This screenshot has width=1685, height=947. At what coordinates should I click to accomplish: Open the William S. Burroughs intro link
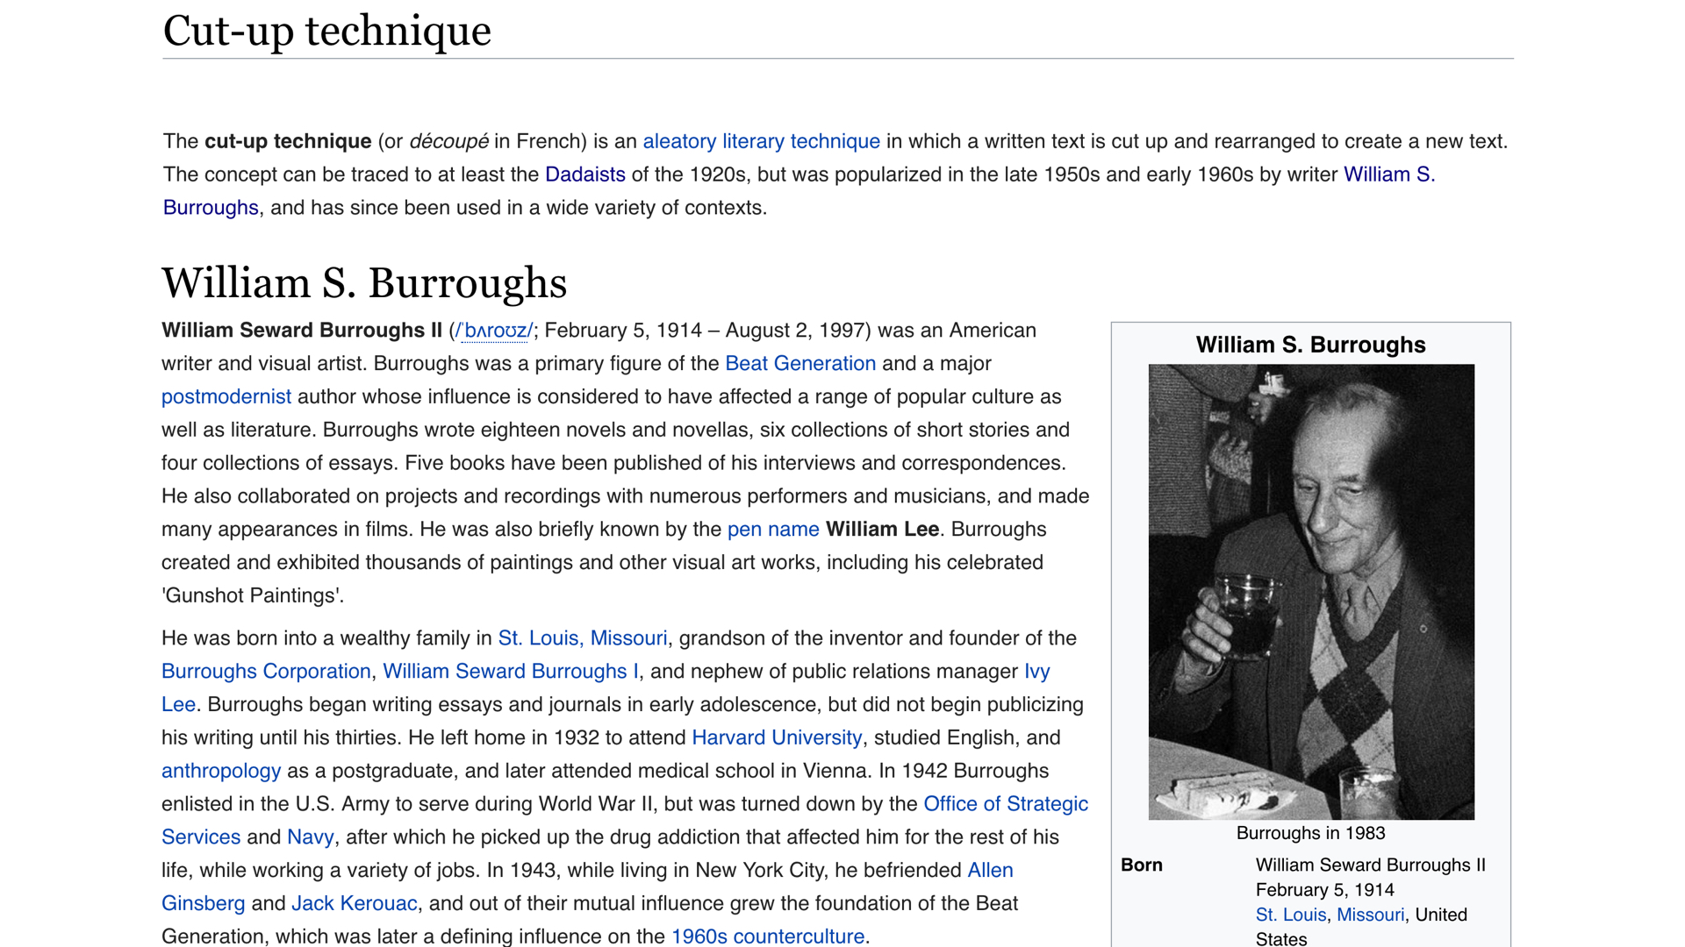[1387, 174]
